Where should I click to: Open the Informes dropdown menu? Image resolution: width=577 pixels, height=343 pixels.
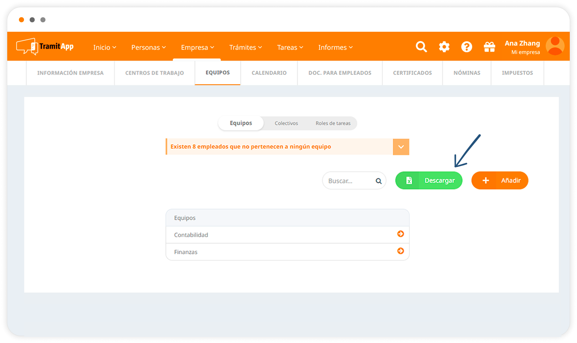pos(335,48)
